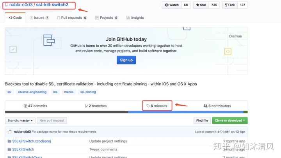
Task: Click the Find file button
Action: (x=202, y=121)
